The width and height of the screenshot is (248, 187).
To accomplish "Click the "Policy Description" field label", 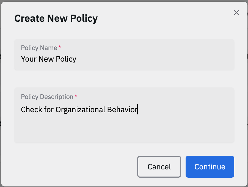I will point(47,97).
